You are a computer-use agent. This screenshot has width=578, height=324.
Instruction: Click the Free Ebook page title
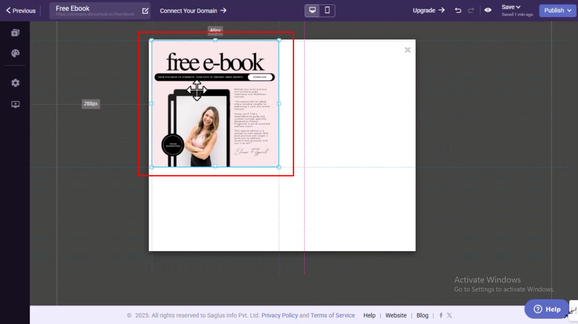click(x=73, y=8)
